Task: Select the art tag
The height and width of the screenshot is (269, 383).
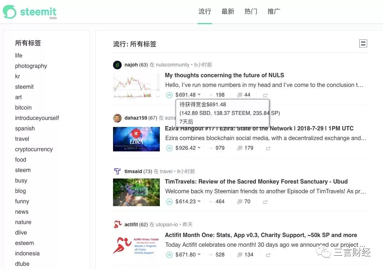Action: 18,97
